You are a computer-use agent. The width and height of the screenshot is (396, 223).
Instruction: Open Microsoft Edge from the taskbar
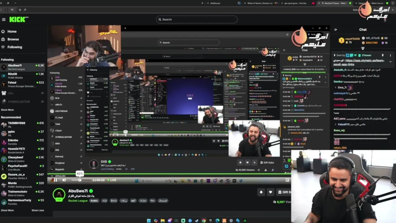[x=217, y=221]
